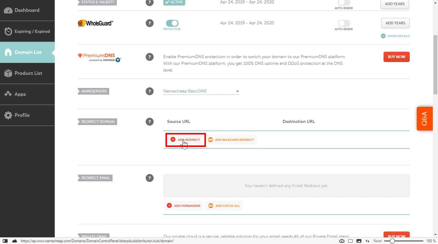Toggle WhoisGuard protection switch
Screen dimensions: 438x244
tap(172, 23)
